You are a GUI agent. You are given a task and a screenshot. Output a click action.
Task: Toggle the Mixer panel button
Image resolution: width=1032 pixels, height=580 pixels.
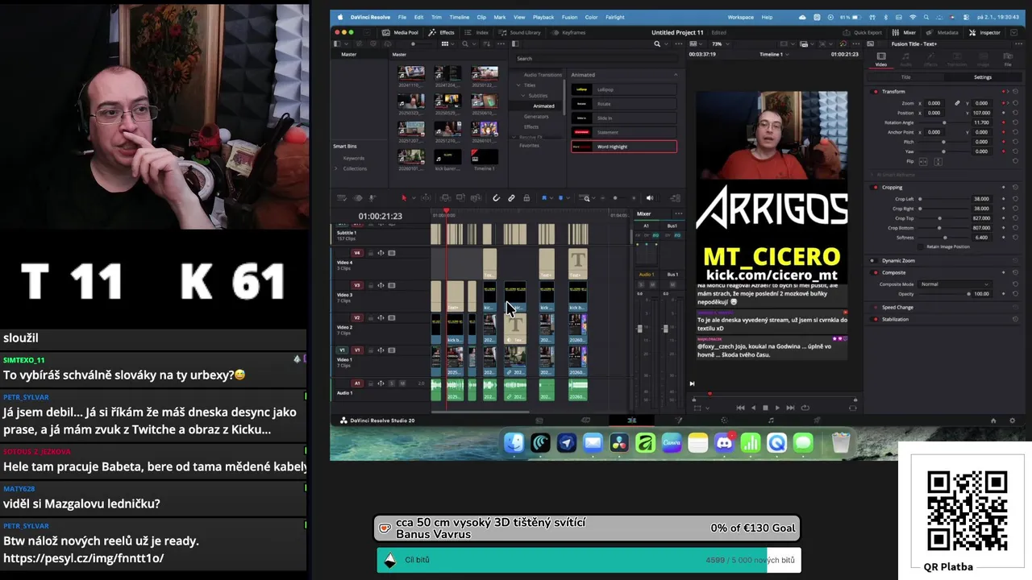903,32
